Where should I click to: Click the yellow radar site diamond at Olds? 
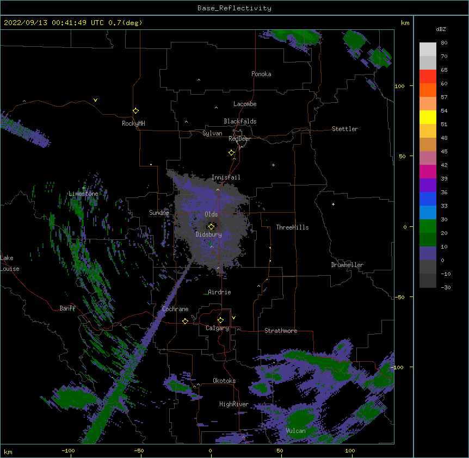click(211, 226)
